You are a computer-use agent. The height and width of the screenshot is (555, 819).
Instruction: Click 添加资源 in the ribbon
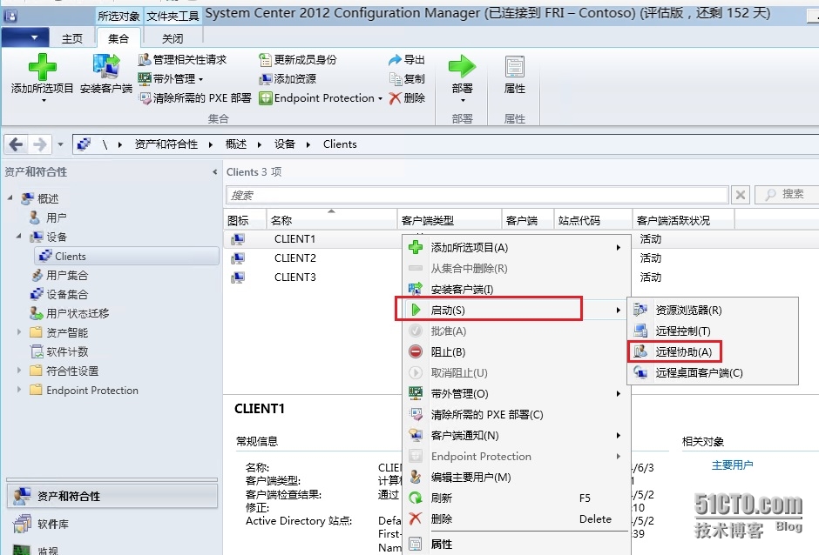click(x=288, y=79)
